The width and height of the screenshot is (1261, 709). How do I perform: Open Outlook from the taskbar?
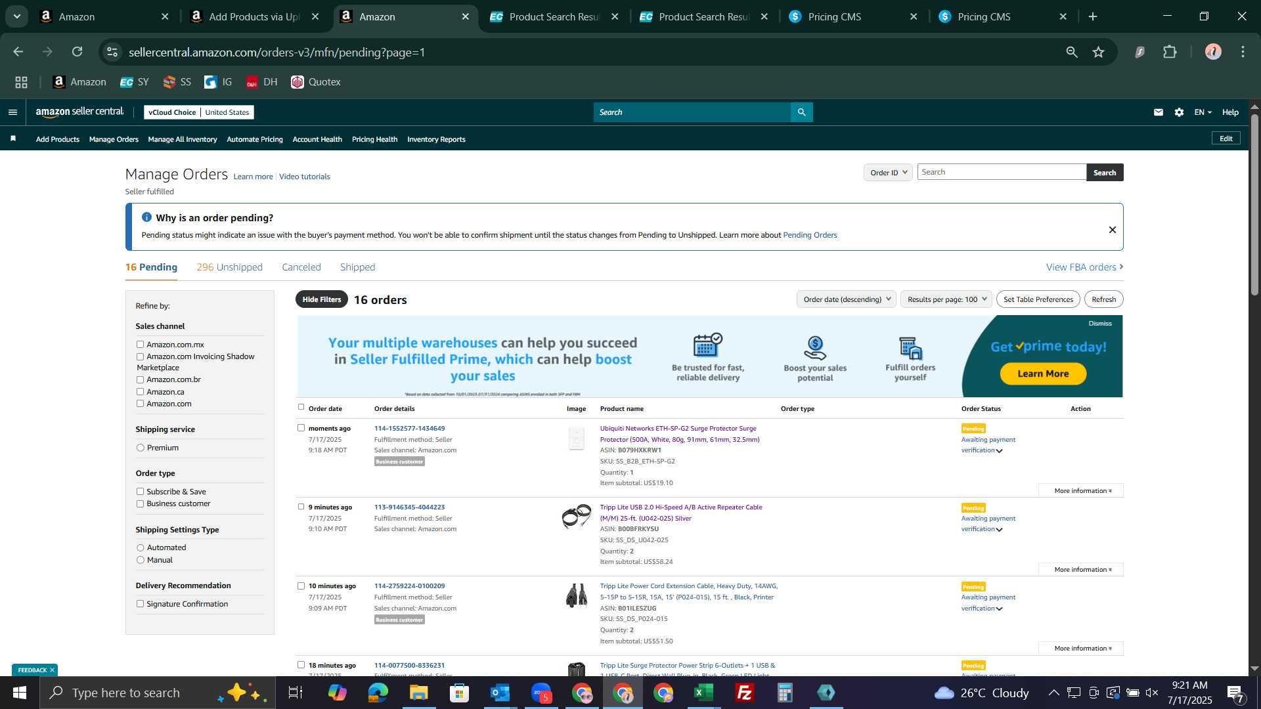pos(500,693)
